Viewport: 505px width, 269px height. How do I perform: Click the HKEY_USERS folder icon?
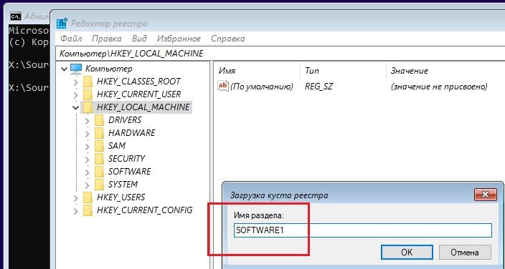pos(88,197)
